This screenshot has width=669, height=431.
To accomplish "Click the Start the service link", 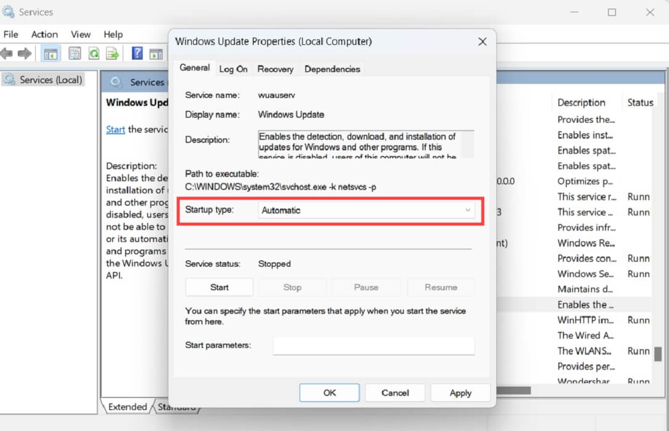I will pyautogui.click(x=115, y=129).
